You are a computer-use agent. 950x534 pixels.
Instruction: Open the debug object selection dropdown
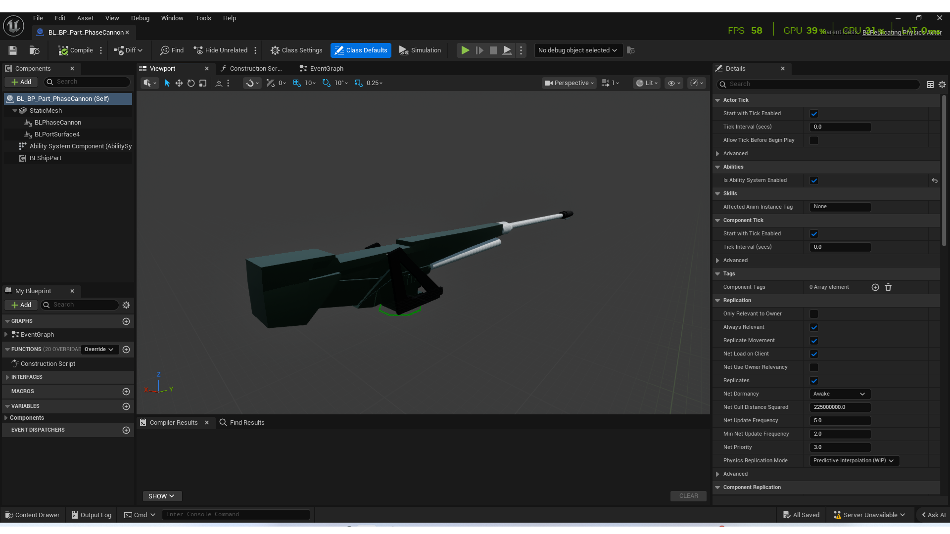coord(577,50)
